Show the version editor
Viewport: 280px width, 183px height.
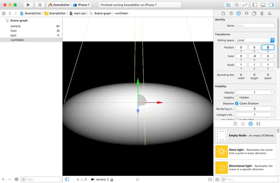(x=245, y=5)
